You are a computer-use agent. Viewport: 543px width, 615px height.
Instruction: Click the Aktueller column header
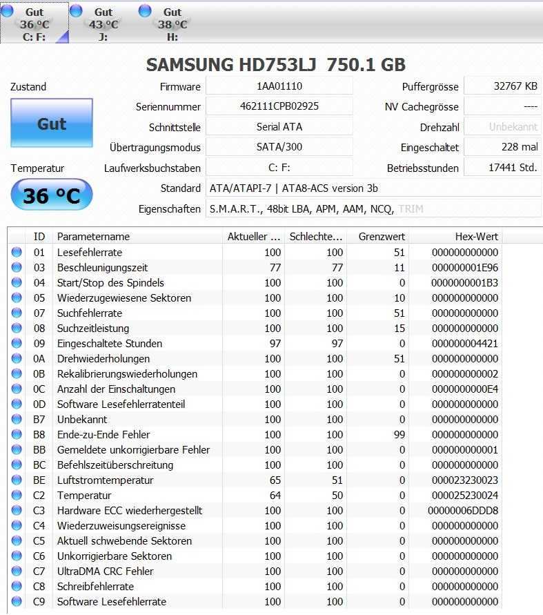coord(254,237)
